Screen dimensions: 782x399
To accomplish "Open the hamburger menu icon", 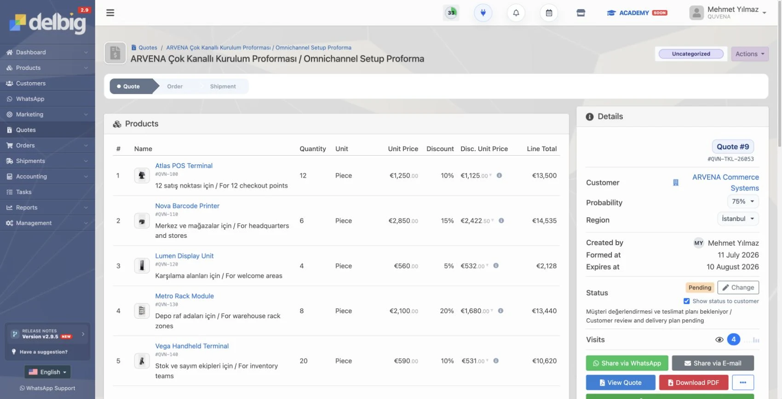I will tap(110, 13).
